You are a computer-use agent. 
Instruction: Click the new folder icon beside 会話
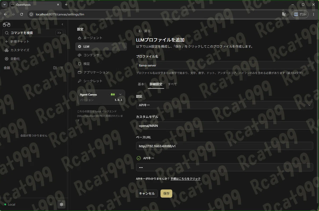point(55,68)
